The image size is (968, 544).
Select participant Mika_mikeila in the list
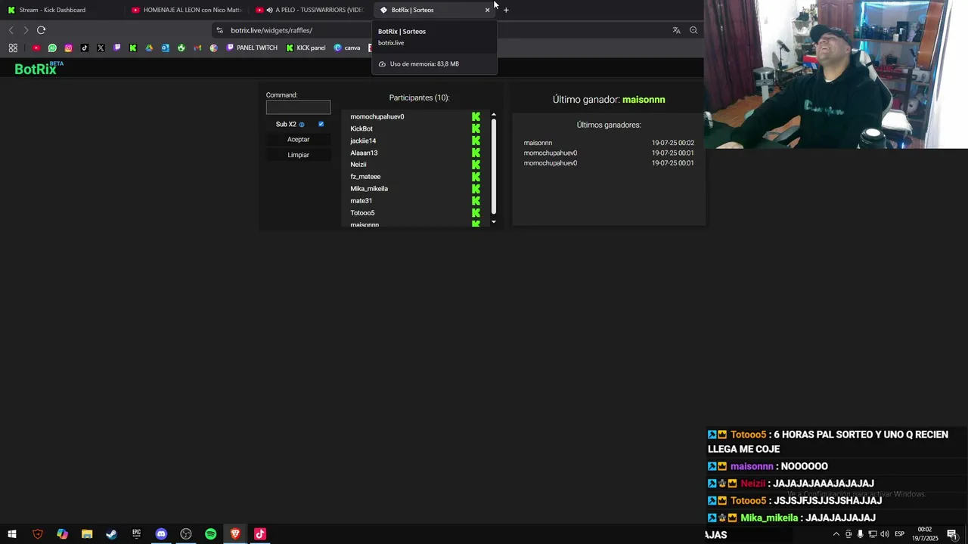[x=369, y=189]
